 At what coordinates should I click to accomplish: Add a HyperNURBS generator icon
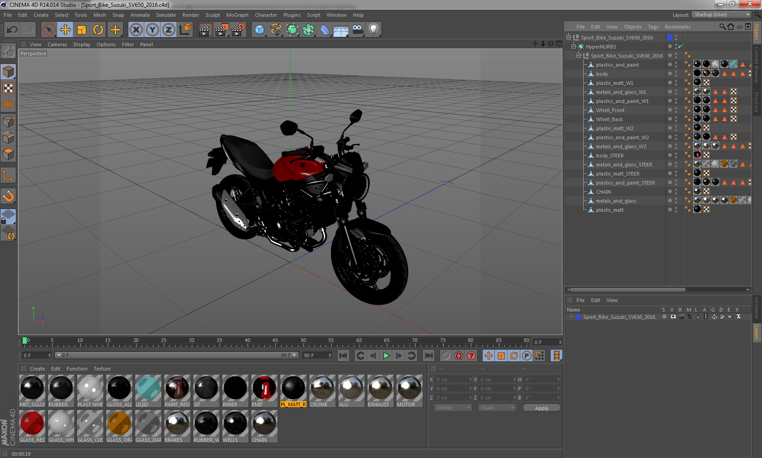click(292, 30)
